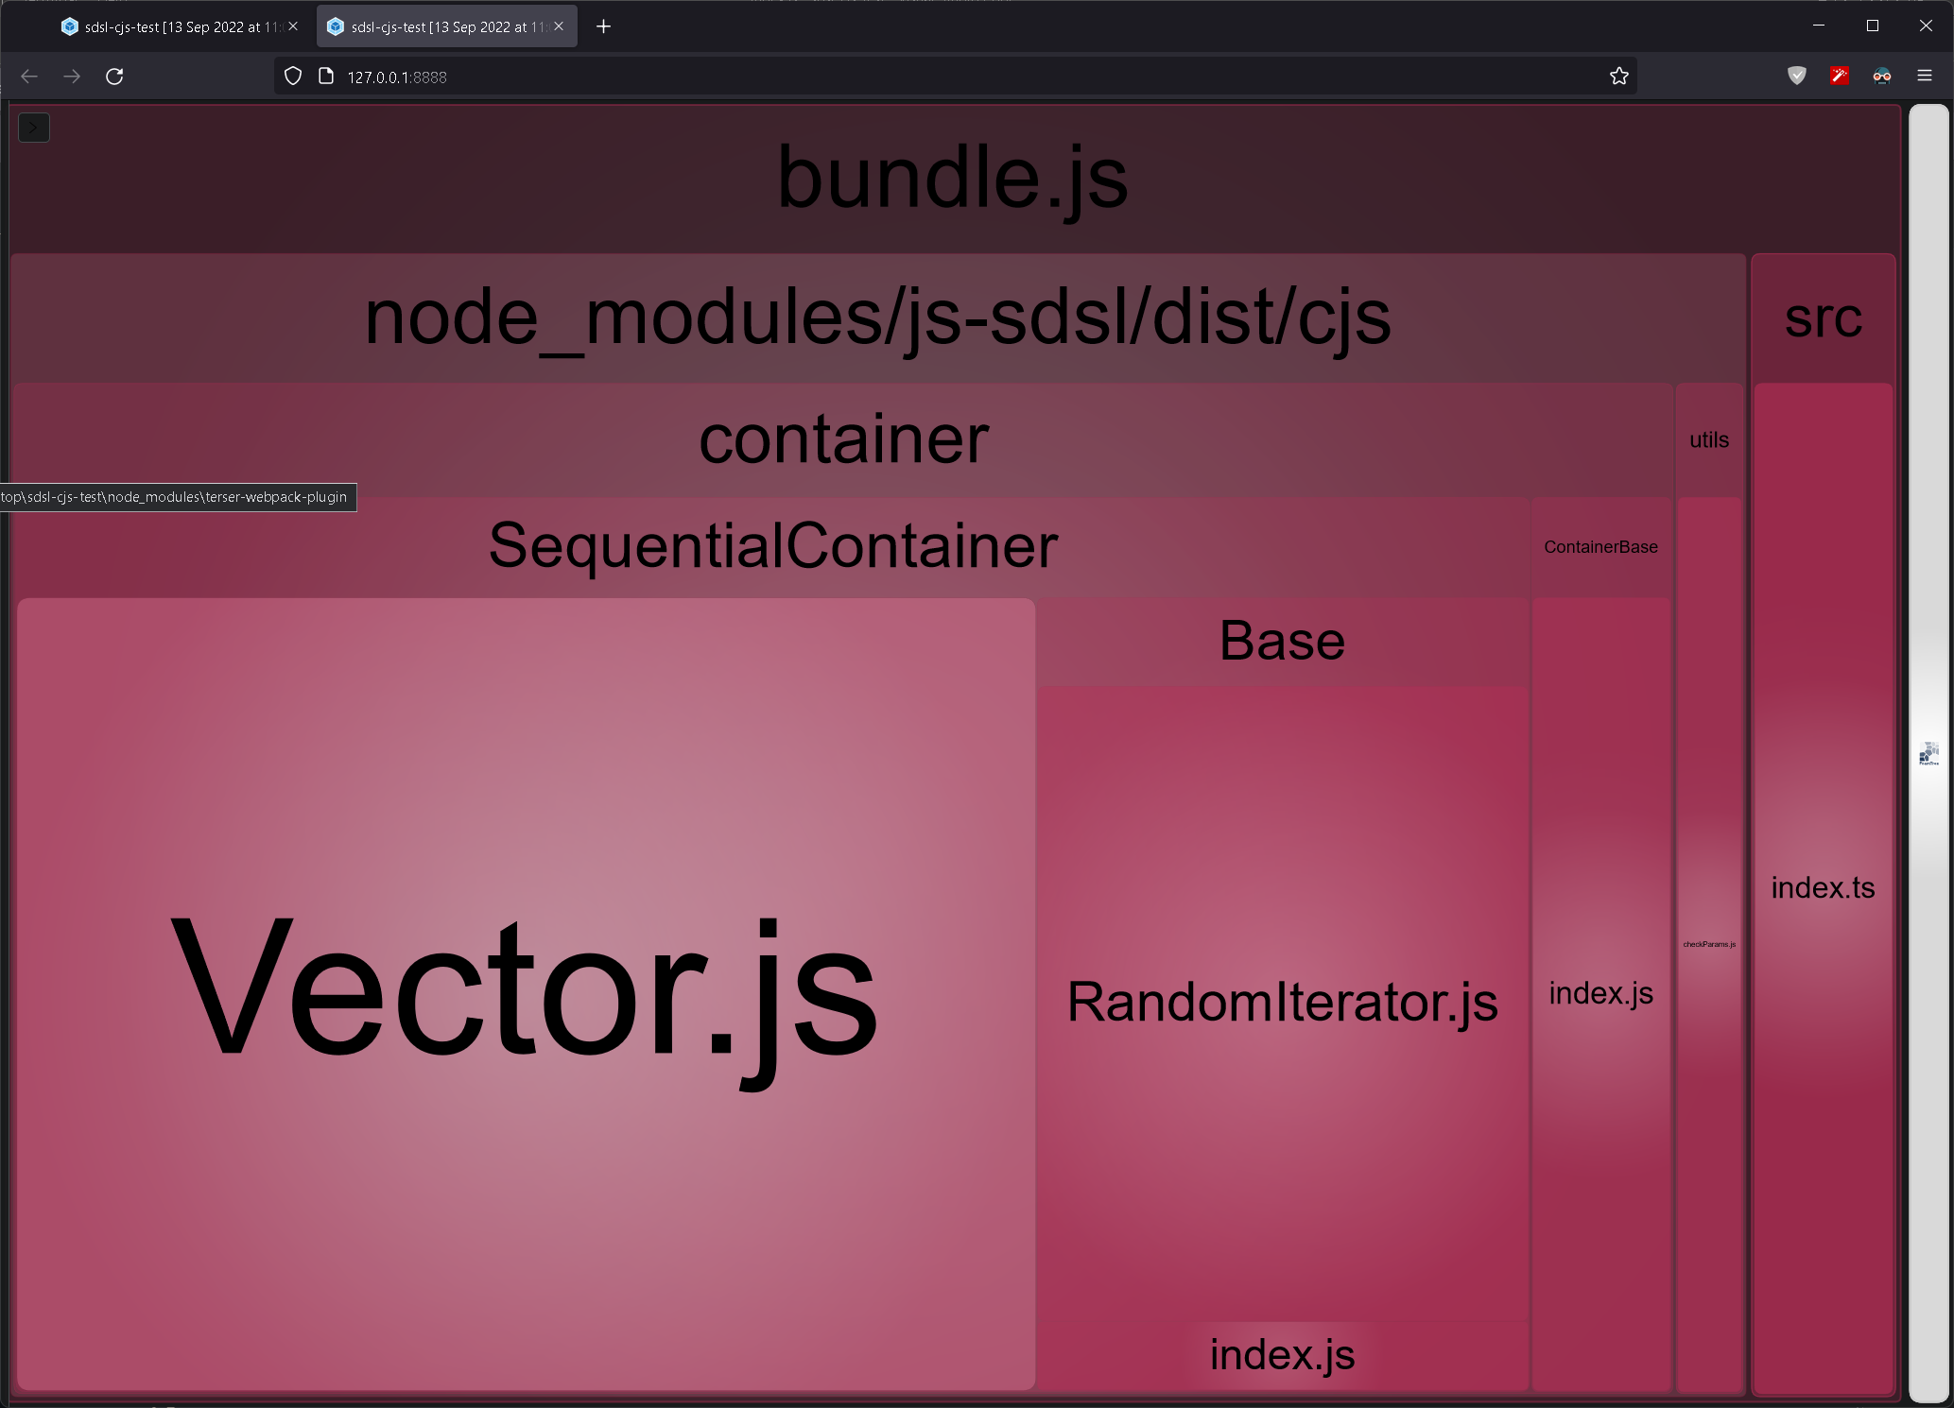Open the red magic wand extension
Screen dimensions: 1954x1408
click(1839, 77)
